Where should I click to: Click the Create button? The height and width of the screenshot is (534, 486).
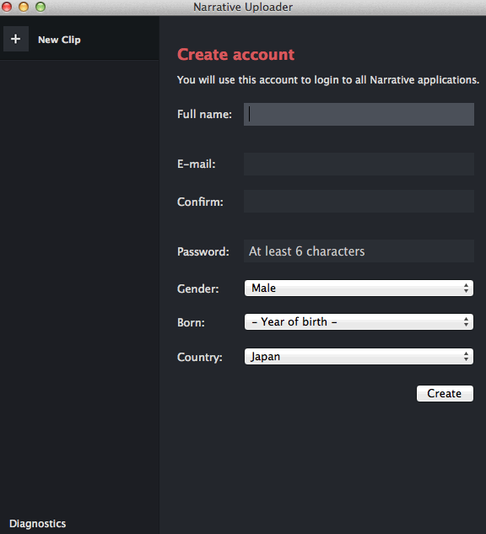[x=445, y=393]
